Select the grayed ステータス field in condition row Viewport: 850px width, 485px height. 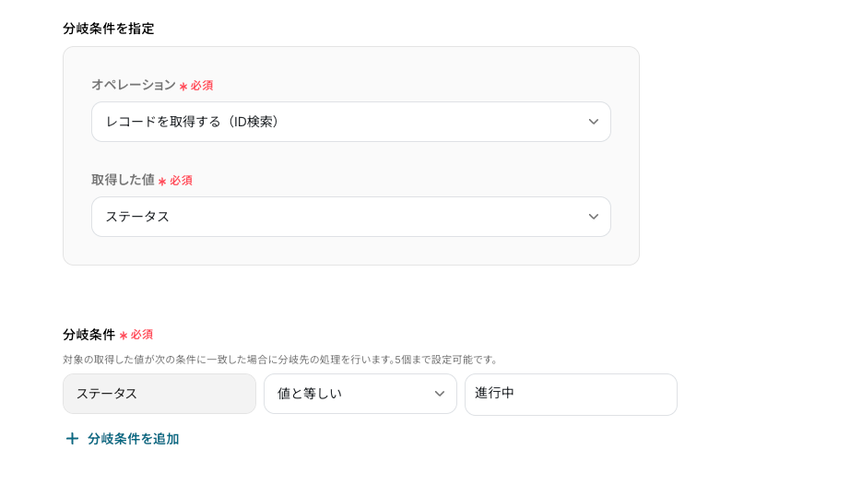(159, 394)
